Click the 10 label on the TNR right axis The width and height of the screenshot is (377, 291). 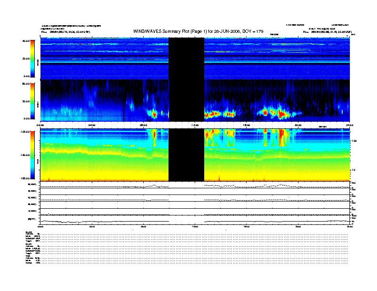pos(353,170)
